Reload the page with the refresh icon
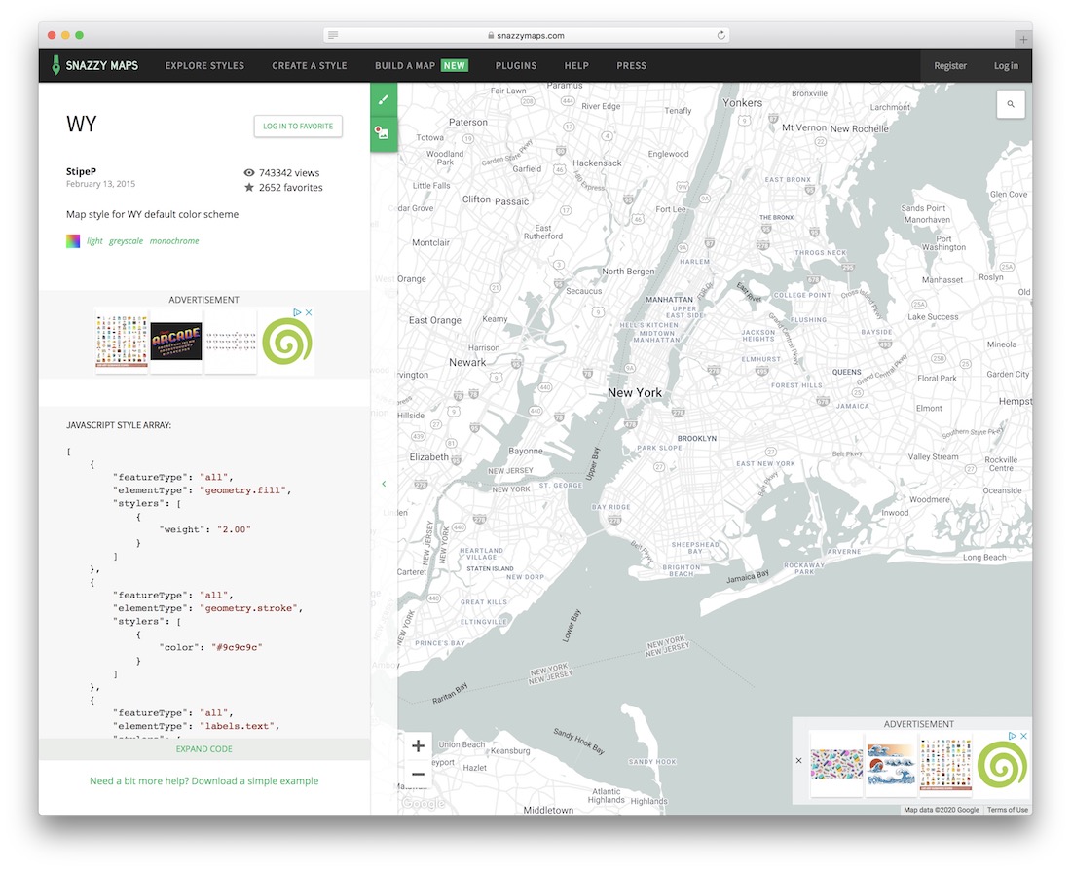Viewport: 1071px width, 870px height. [720, 35]
